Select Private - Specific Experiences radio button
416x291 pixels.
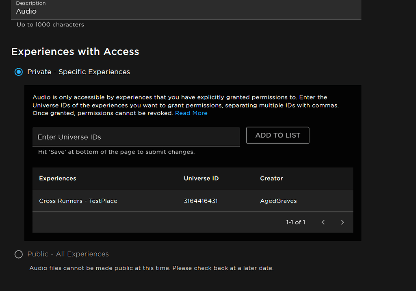coord(19,72)
